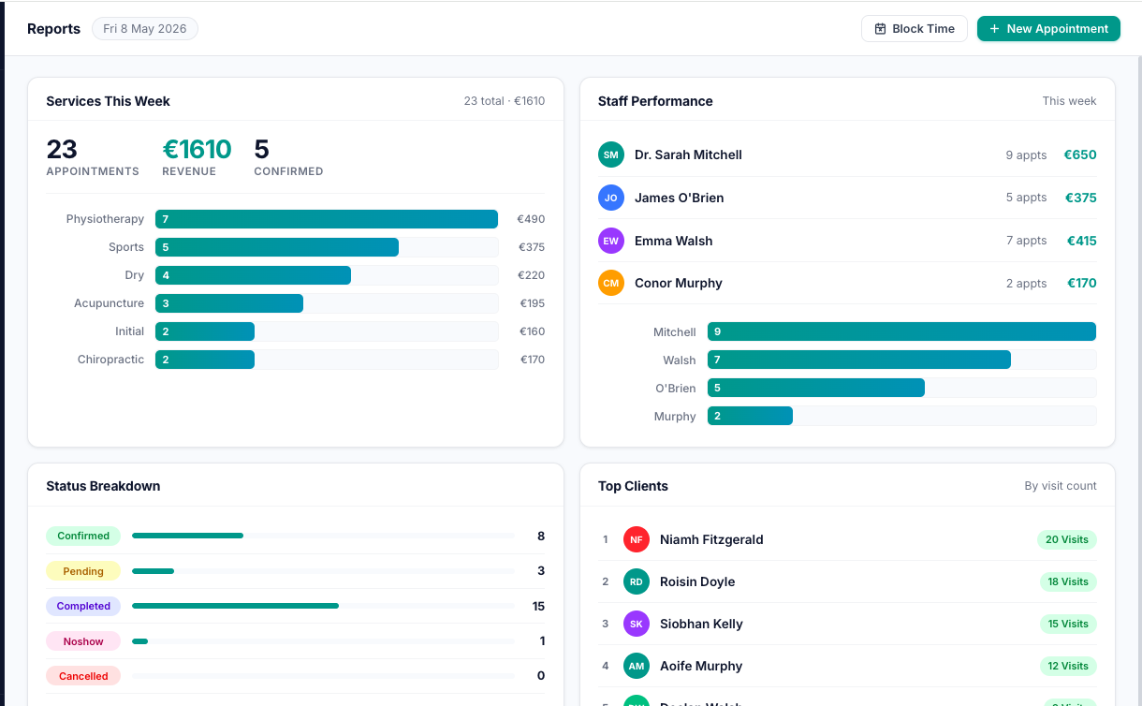
Task: Select Conor Murphy's CM avatar
Action: pyautogui.click(x=611, y=283)
